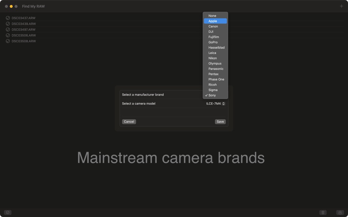Screen dimensions: 348x217
Task: Toggle checkmark for DSC03439.ARW
Action: (x=8, y=24)
